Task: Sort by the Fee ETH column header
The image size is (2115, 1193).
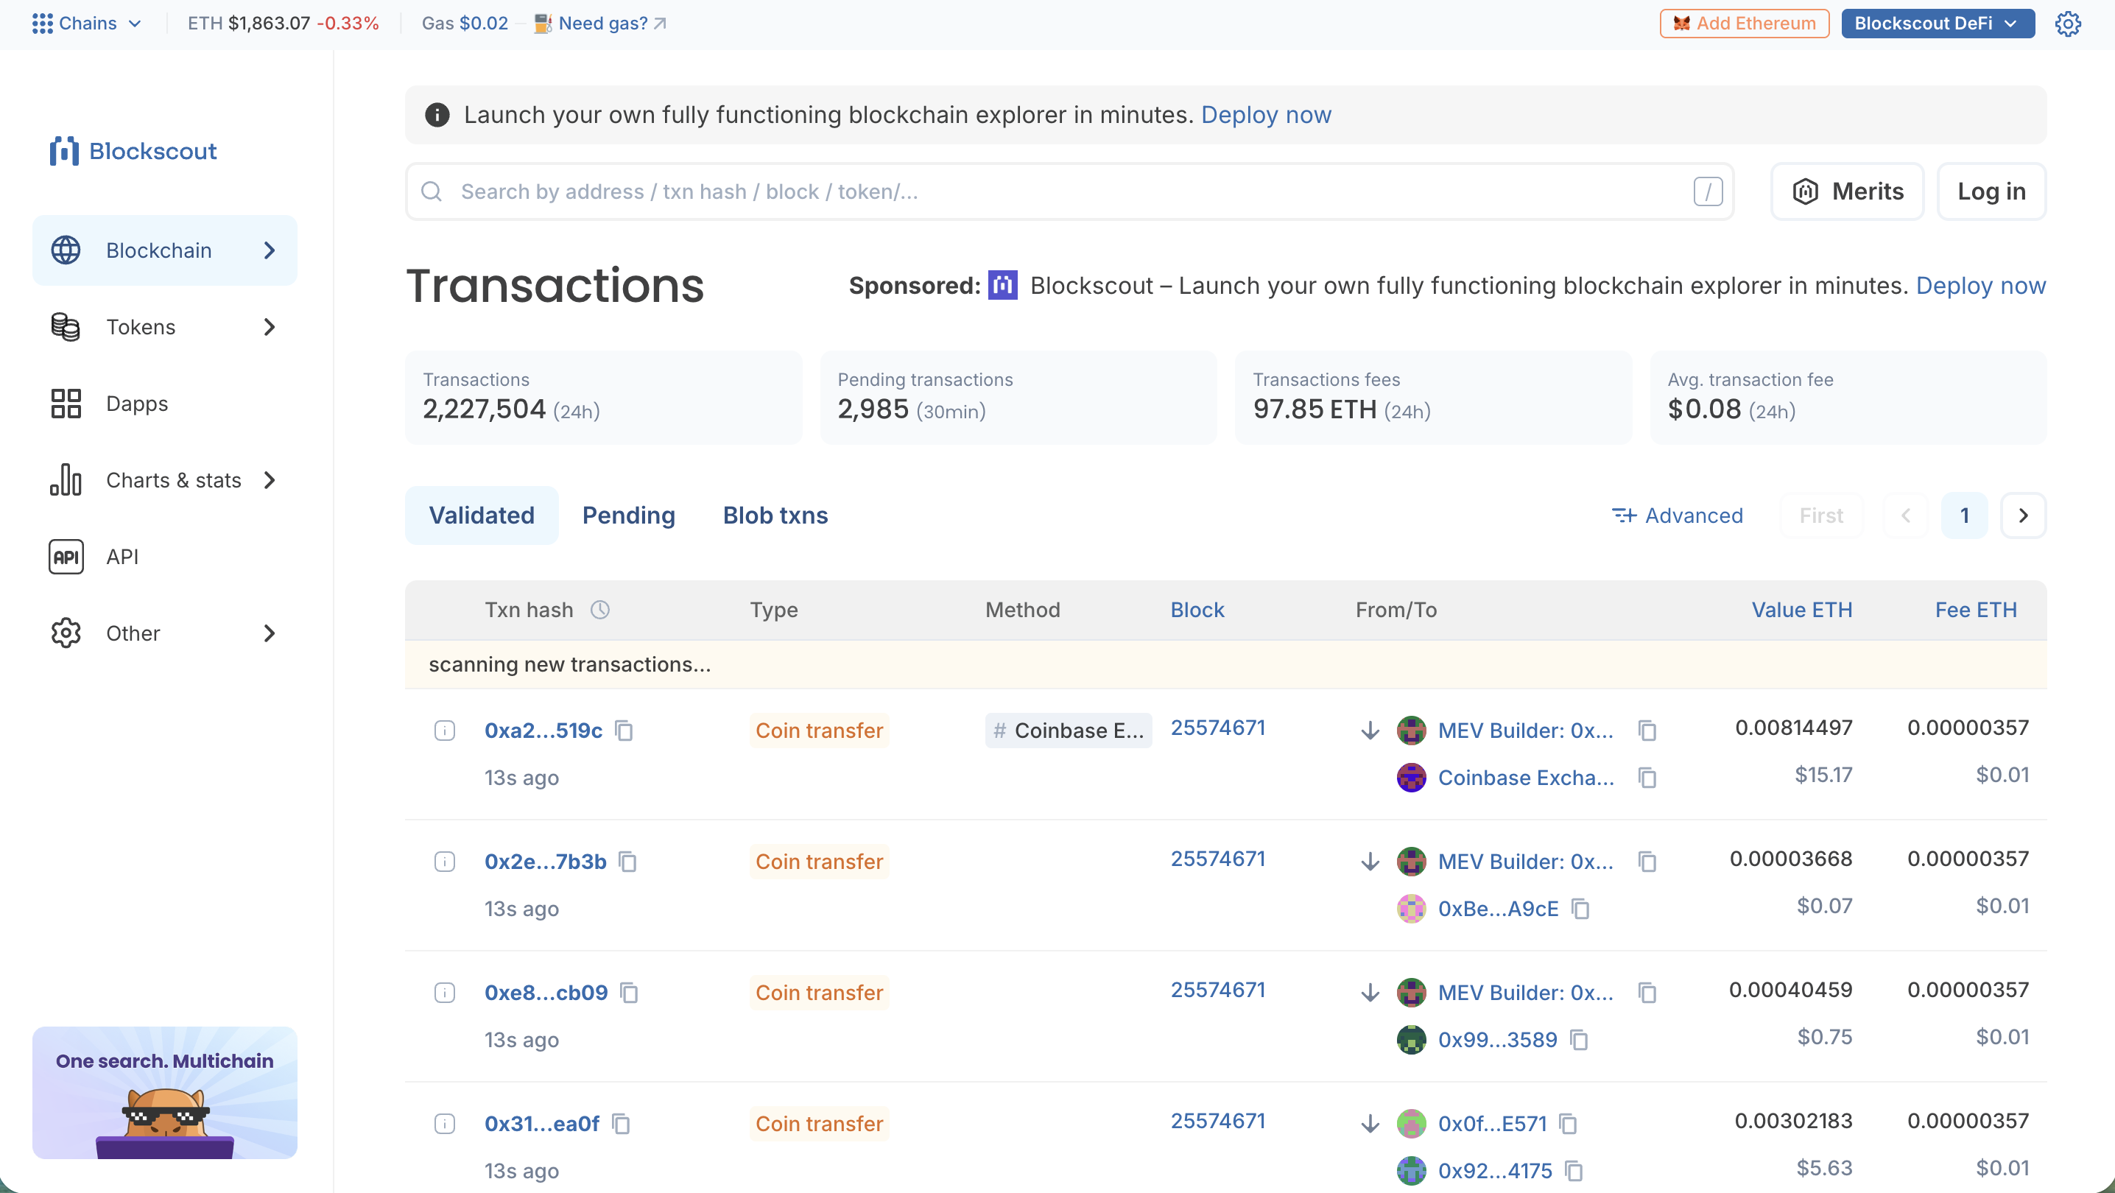Action: point(1977,610)
